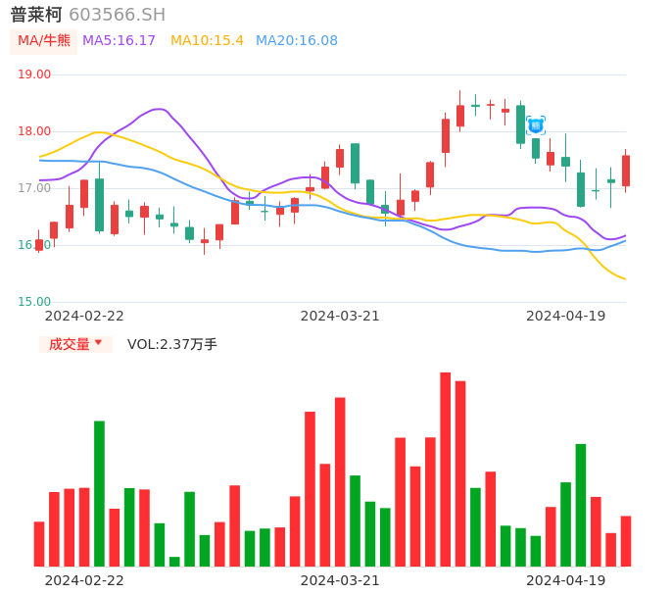Click 2024-04-19 date under the volume chart
The image size is (672, 594).
[x=566, y=579]
